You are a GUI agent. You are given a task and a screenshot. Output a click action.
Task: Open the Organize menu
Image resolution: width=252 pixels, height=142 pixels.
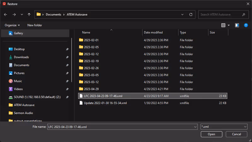tap(12, 25)
